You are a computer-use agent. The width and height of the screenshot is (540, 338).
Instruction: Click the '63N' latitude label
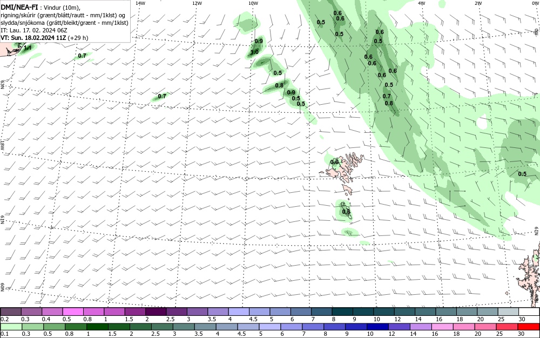click(x=2, y=84)
